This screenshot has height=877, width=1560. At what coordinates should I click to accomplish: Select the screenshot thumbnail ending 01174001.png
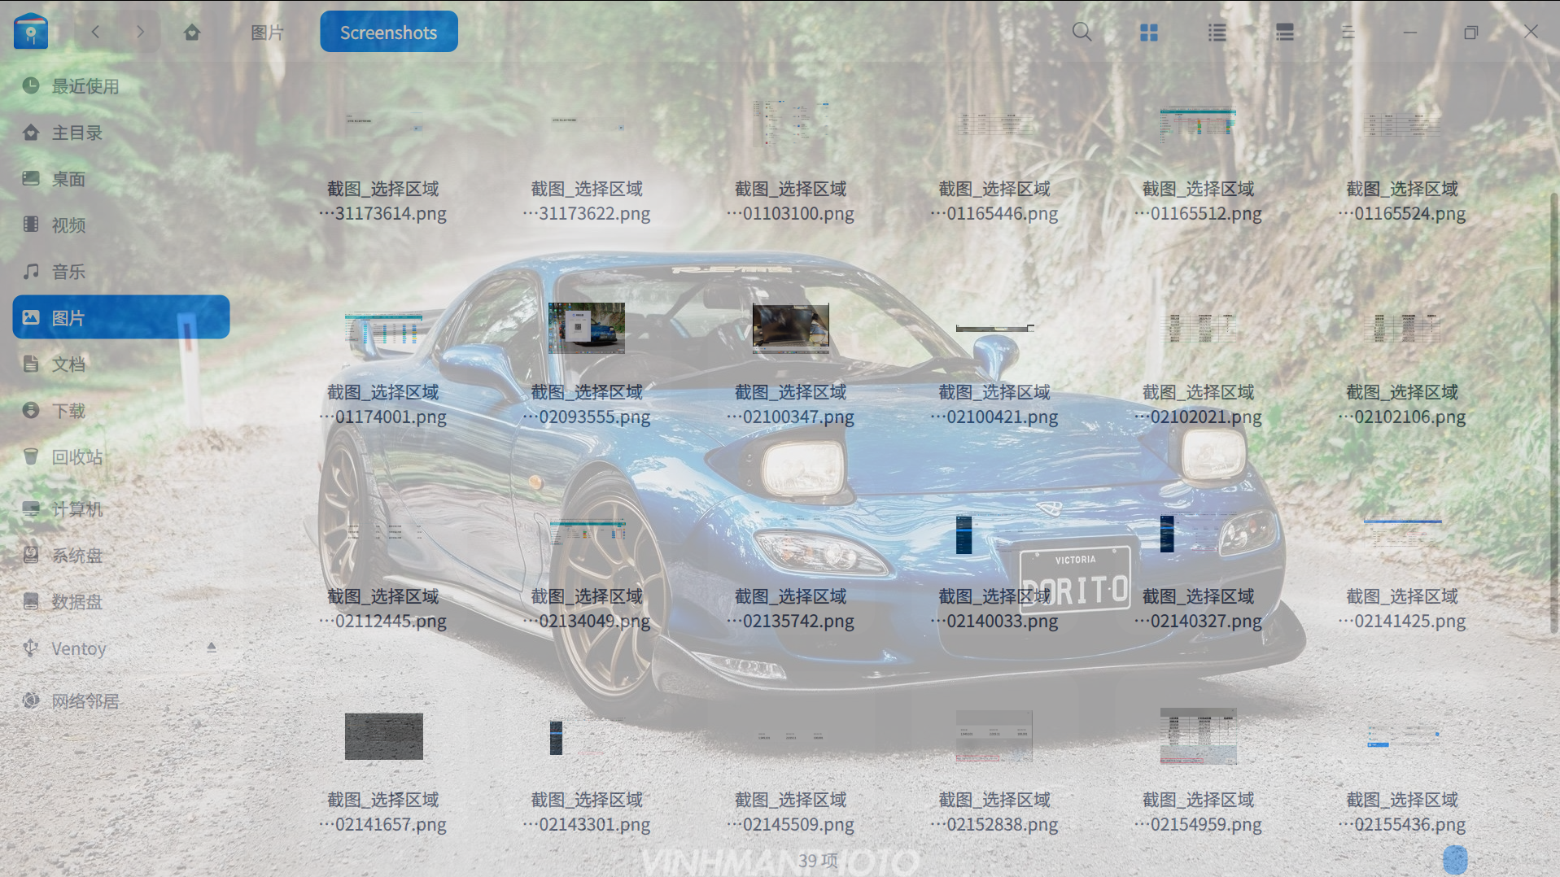[x=383, y=328]
